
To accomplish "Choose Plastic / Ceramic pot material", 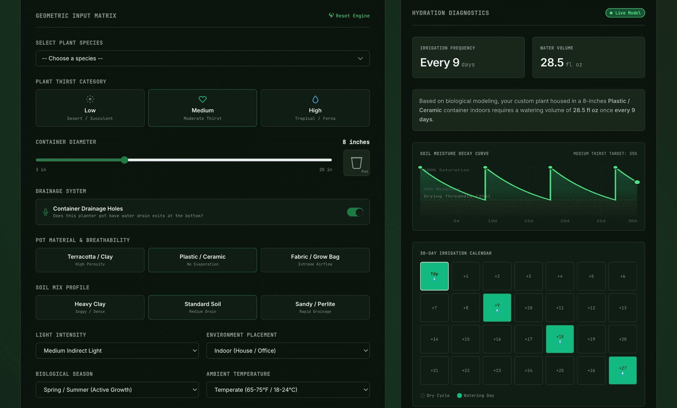I will click(203, 260).
